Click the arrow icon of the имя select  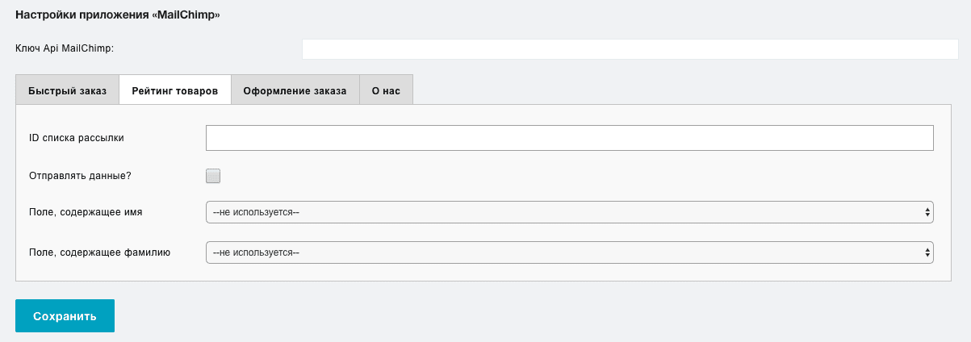pyautogui.click(x=927, y=213)
